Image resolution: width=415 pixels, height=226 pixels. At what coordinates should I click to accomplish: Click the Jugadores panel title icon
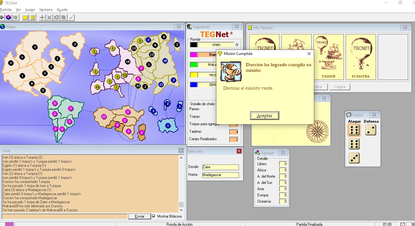coord(190,27)
